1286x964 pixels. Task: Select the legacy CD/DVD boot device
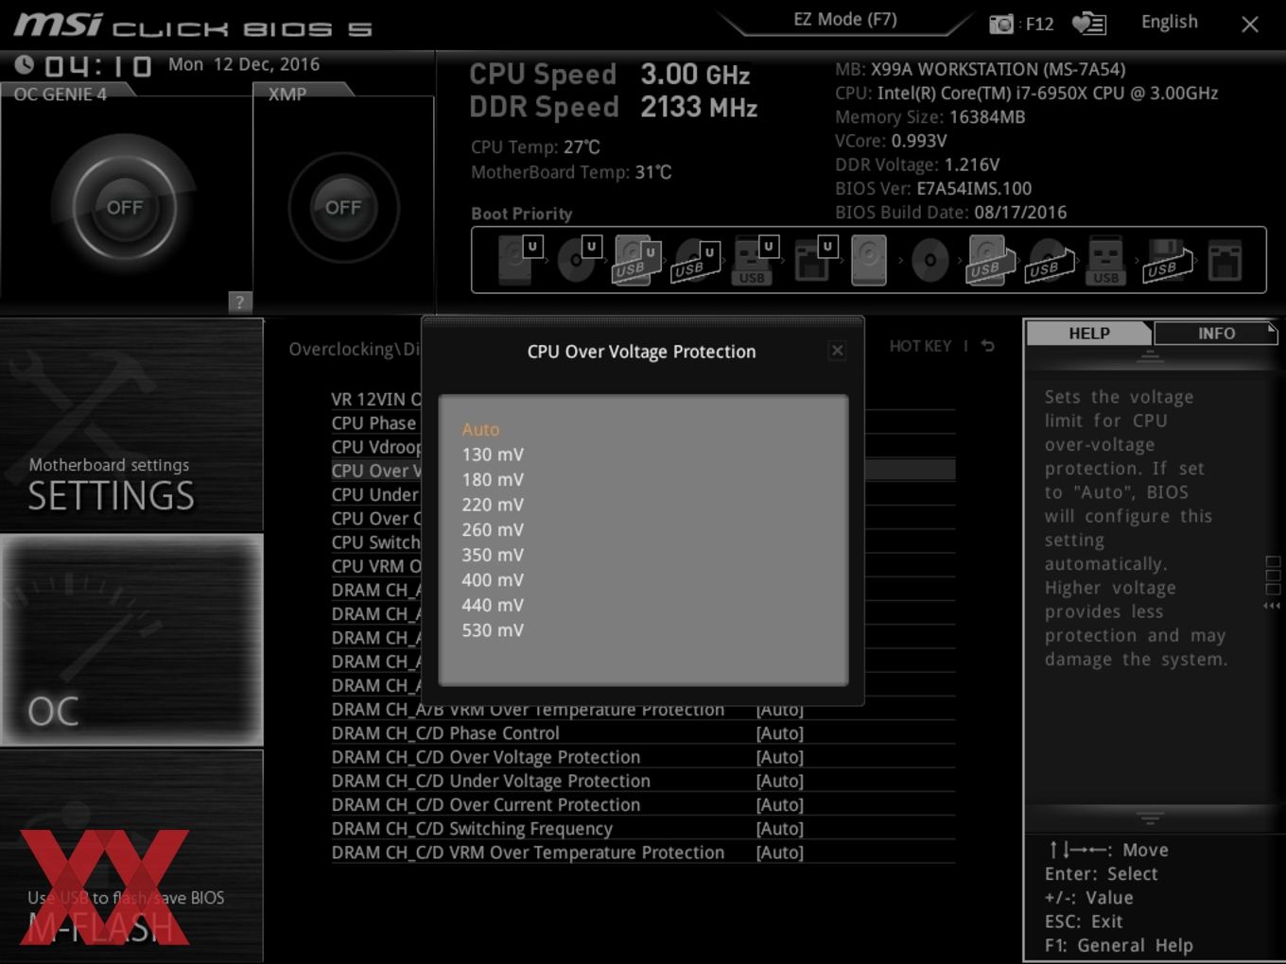[930, 260]
